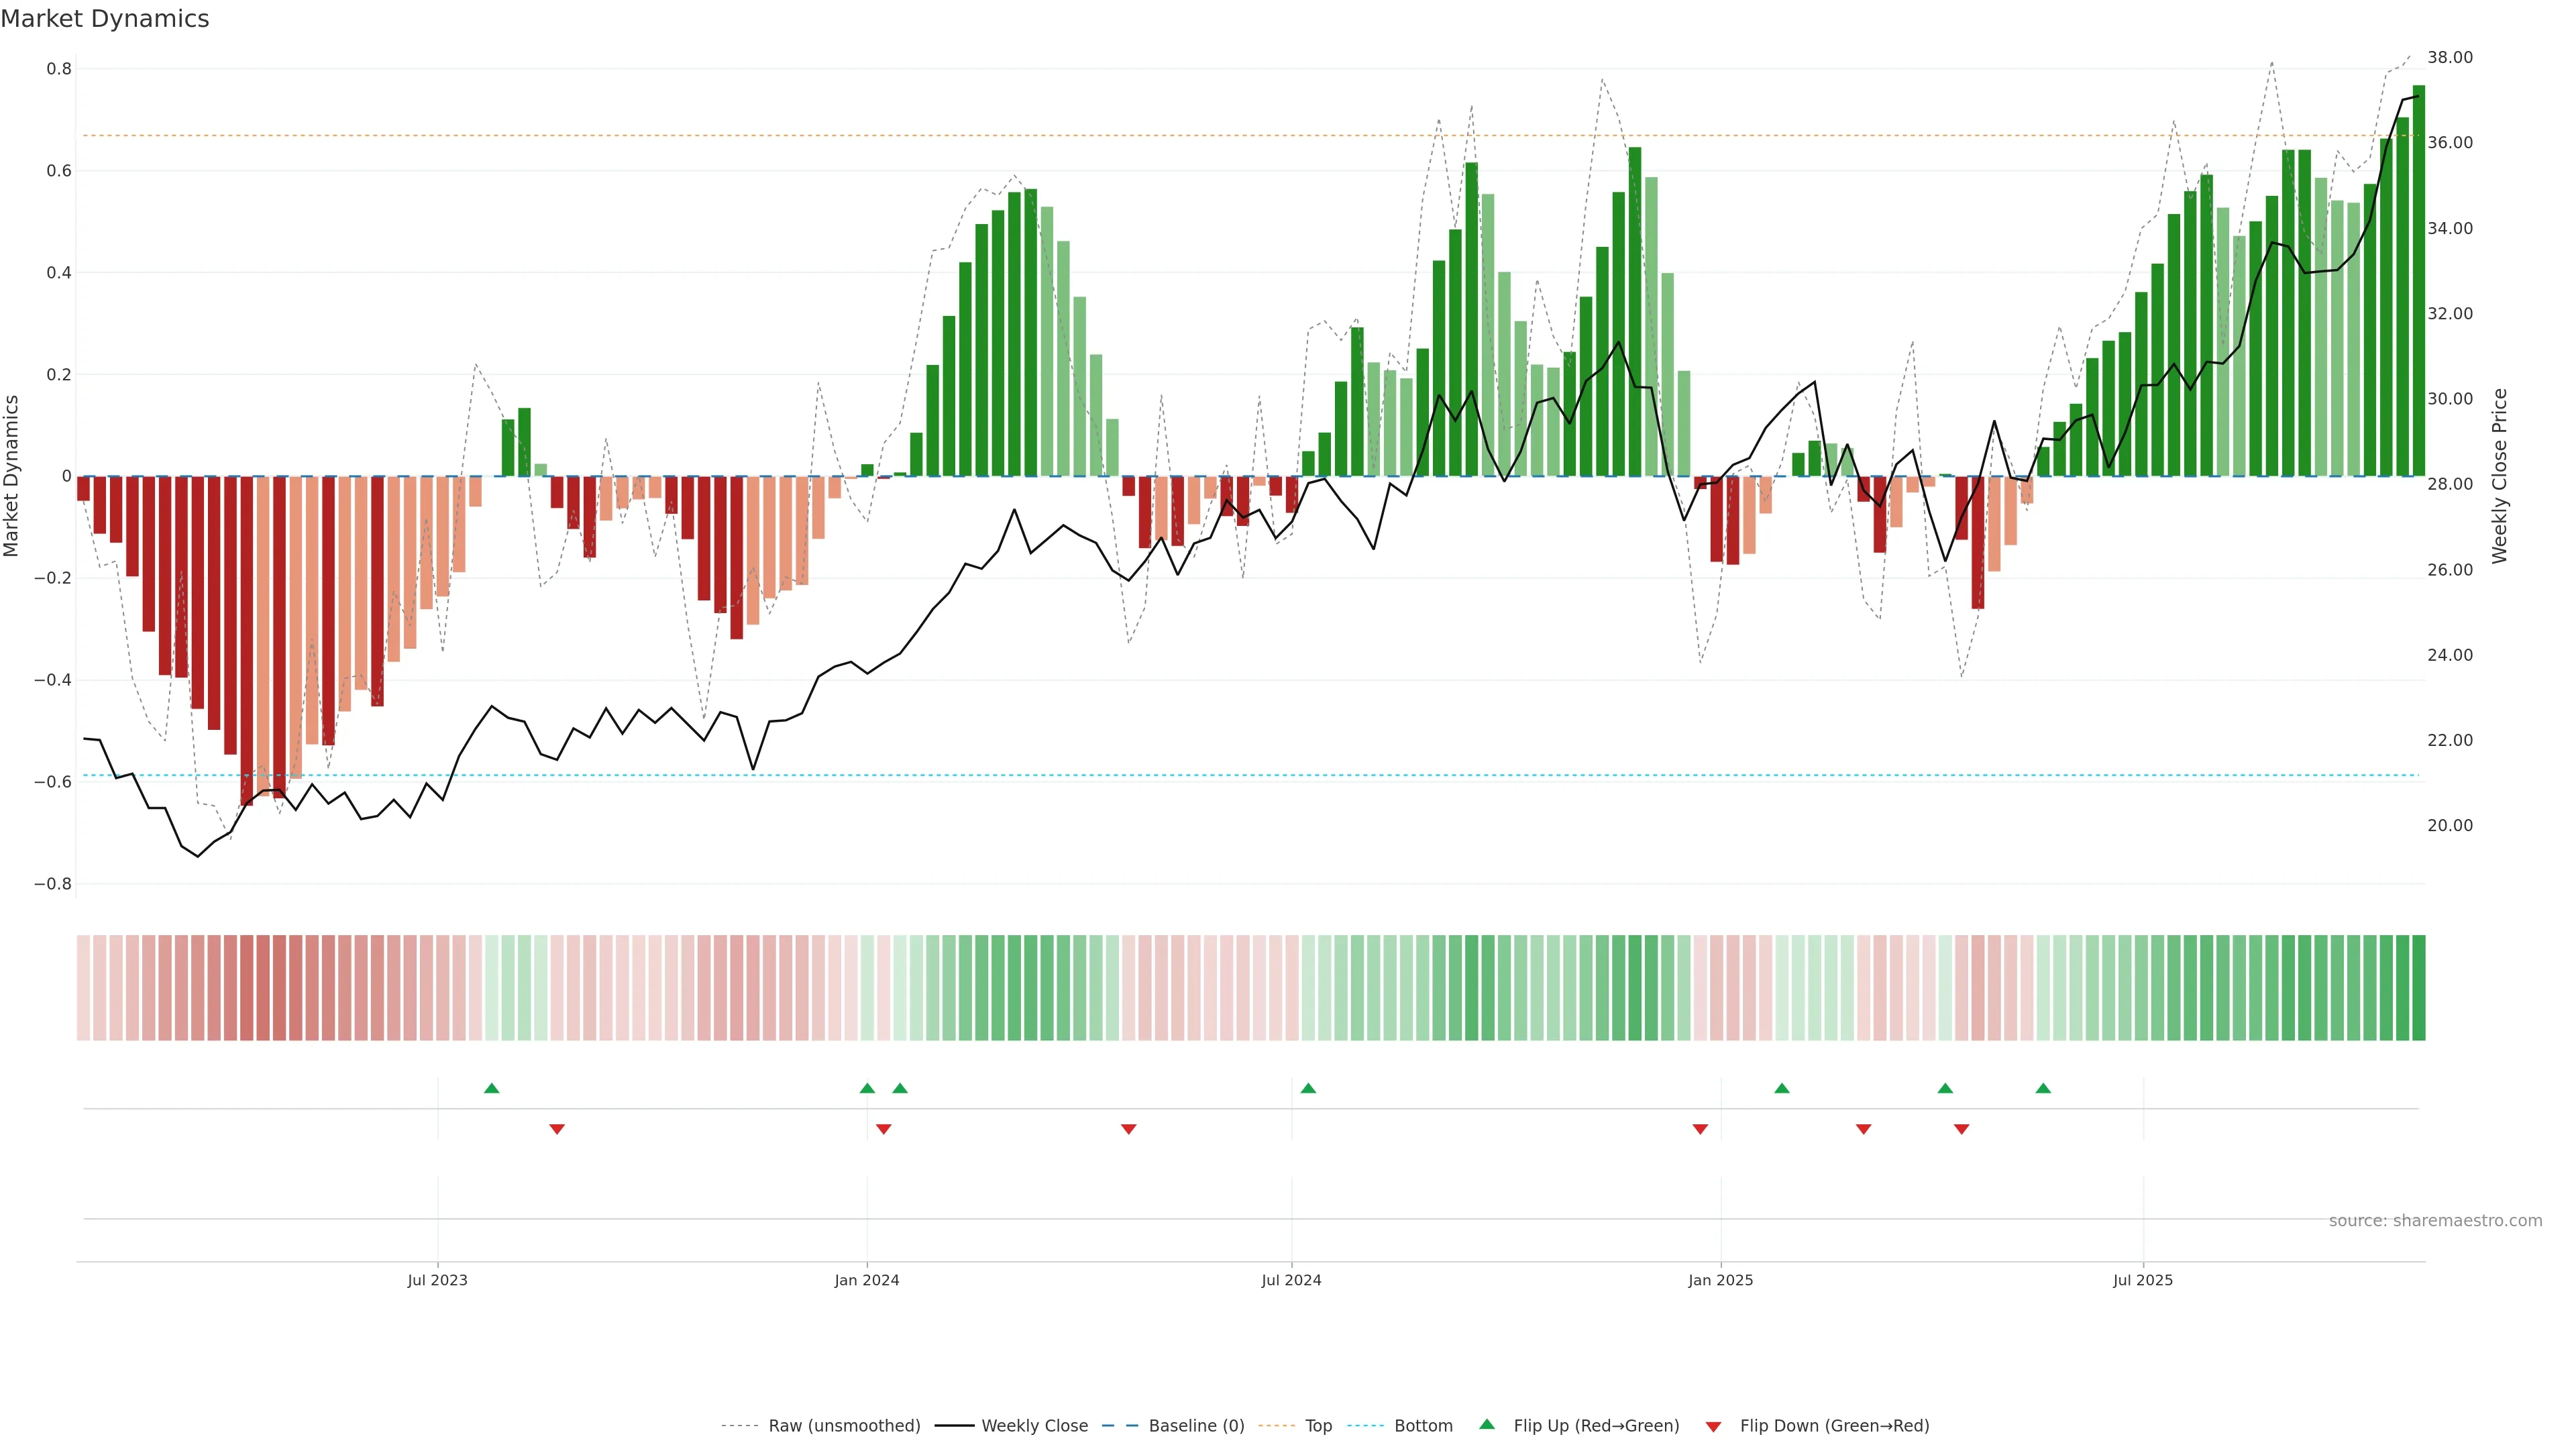Click the red flip-down triangle midway between Jan and Jul 2024
The height and width of the screenshot is (1449, 2576).
[x=1129, y=1129]
